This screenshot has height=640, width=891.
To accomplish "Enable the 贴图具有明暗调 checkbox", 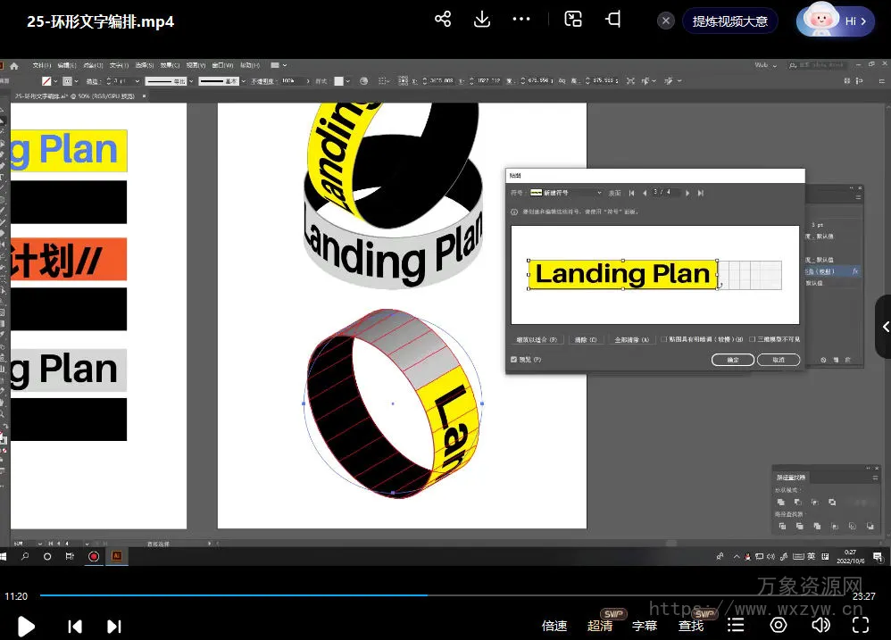I will click(664, 339).
